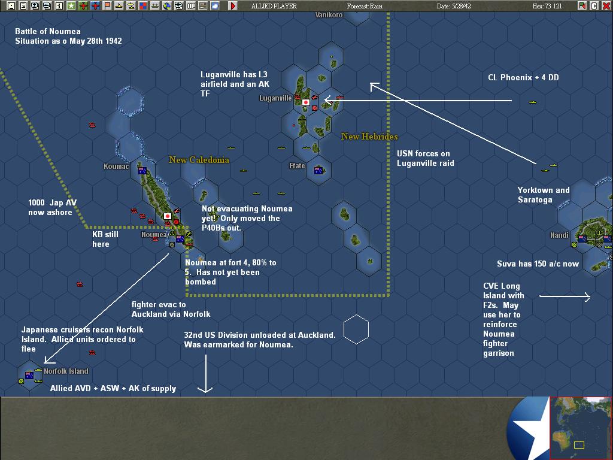Click the 'Nandi' base name

click(559, 235)
